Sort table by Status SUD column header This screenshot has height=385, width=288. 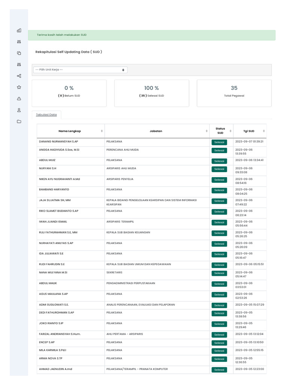click(220, 131)
